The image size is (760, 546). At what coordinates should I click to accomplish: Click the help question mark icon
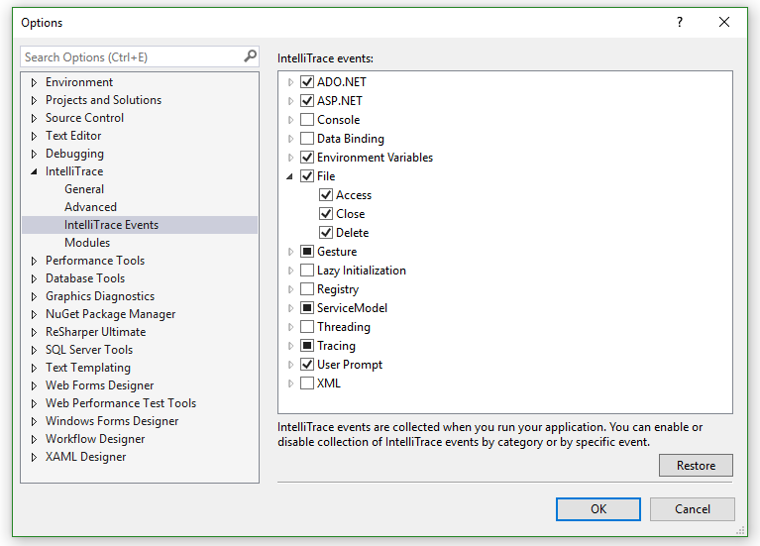680,22
